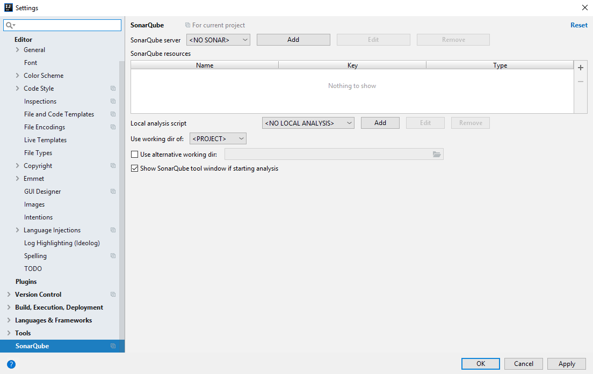Click the help question mark icon
The image size is (593, 374).
click(x=11, y=364)
